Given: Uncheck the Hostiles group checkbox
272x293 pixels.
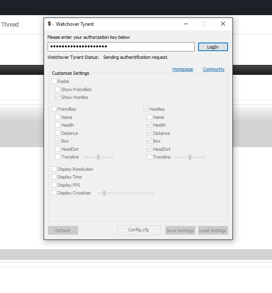Looking at the screenshot, I should coord(146,109).
